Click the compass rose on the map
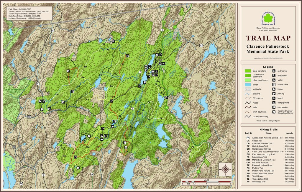 [226, 169]
